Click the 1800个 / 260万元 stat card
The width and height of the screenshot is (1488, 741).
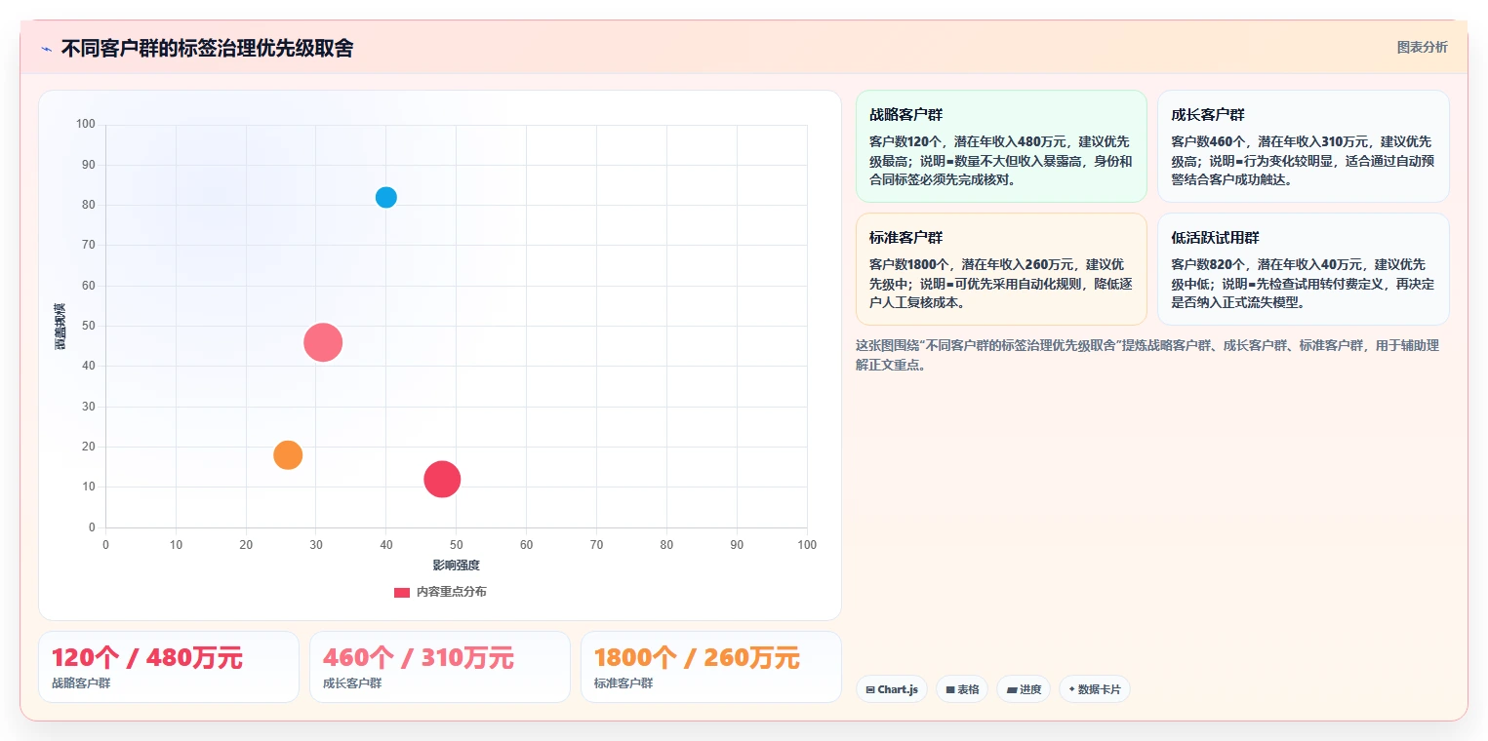point(711,667)
